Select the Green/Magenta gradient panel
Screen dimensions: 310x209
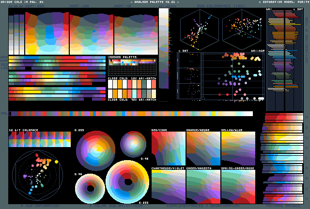click(203, 186)
